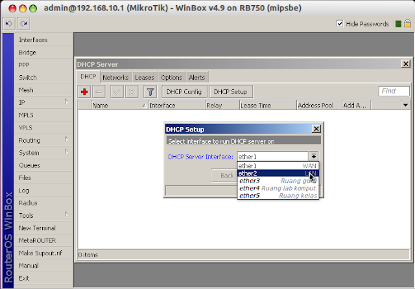Open VPLS in the sidebar
The image size is (415, 289).
[x=43, y=128]
